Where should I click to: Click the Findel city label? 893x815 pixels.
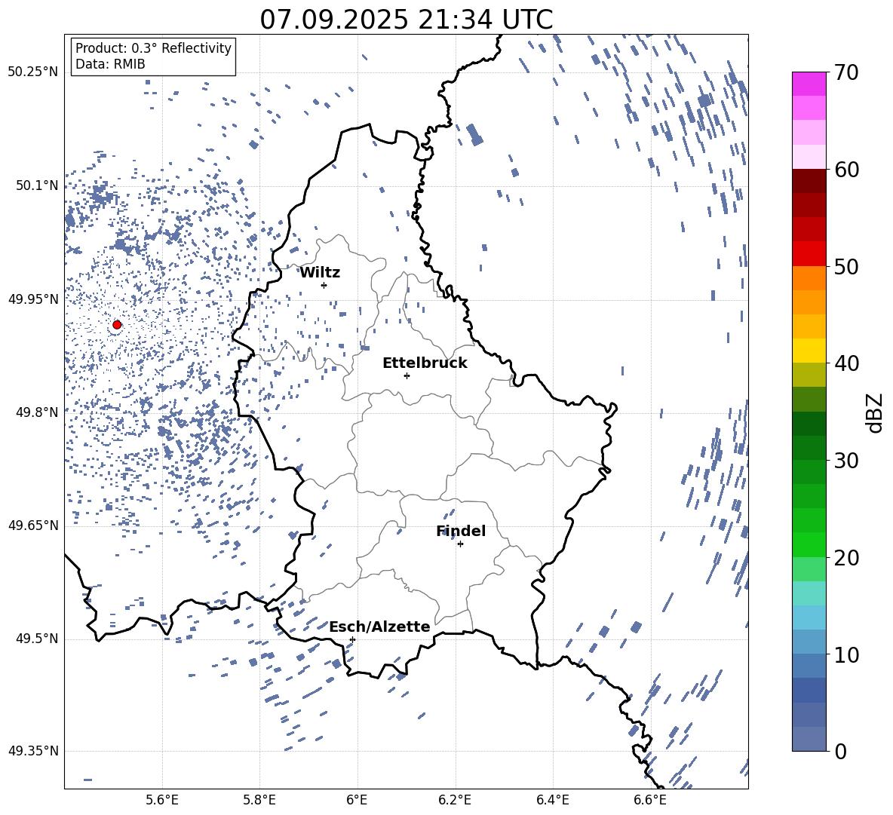point(461,531)
